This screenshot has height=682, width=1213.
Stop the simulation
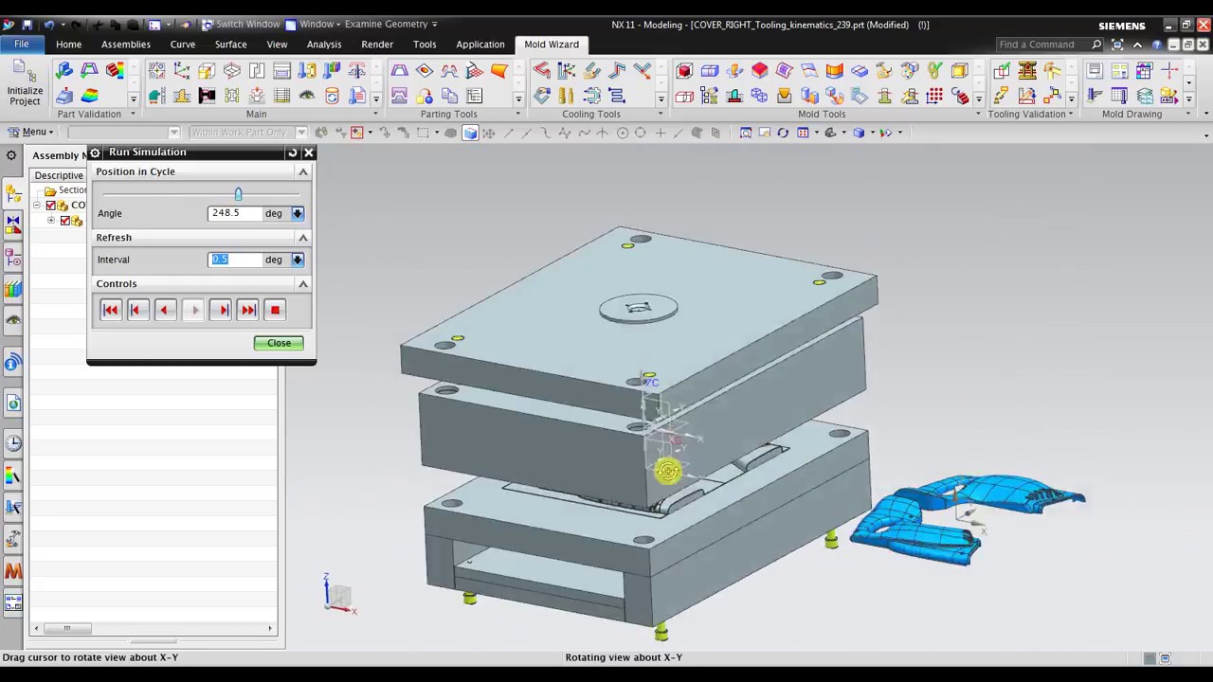pyautogui.click(x=275, y=310)
